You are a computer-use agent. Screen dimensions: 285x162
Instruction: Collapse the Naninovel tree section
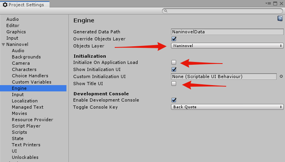tap(3, 44)
